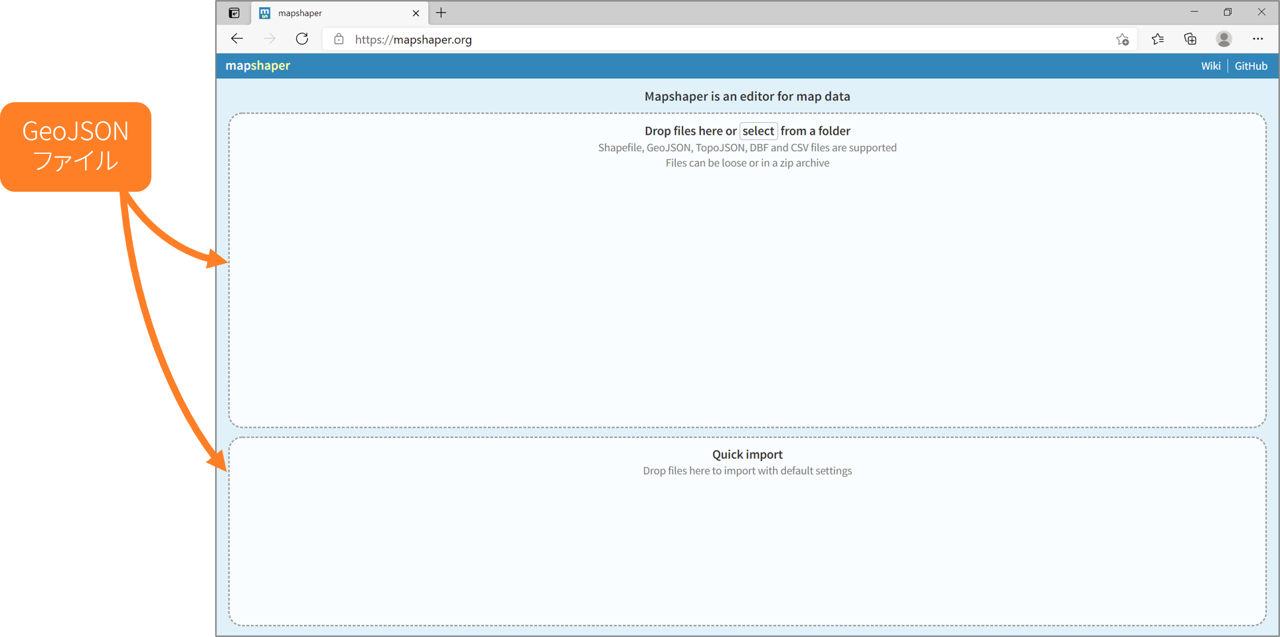Close the browser window
Image resolution: width=1280 pixels, height=637 pixels.
(1261, 12)
